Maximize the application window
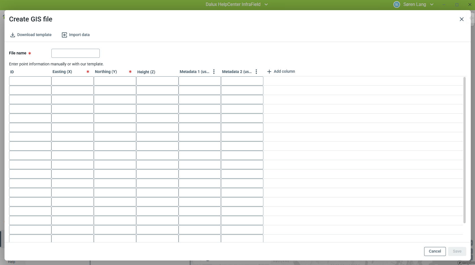 pos(457,5)
